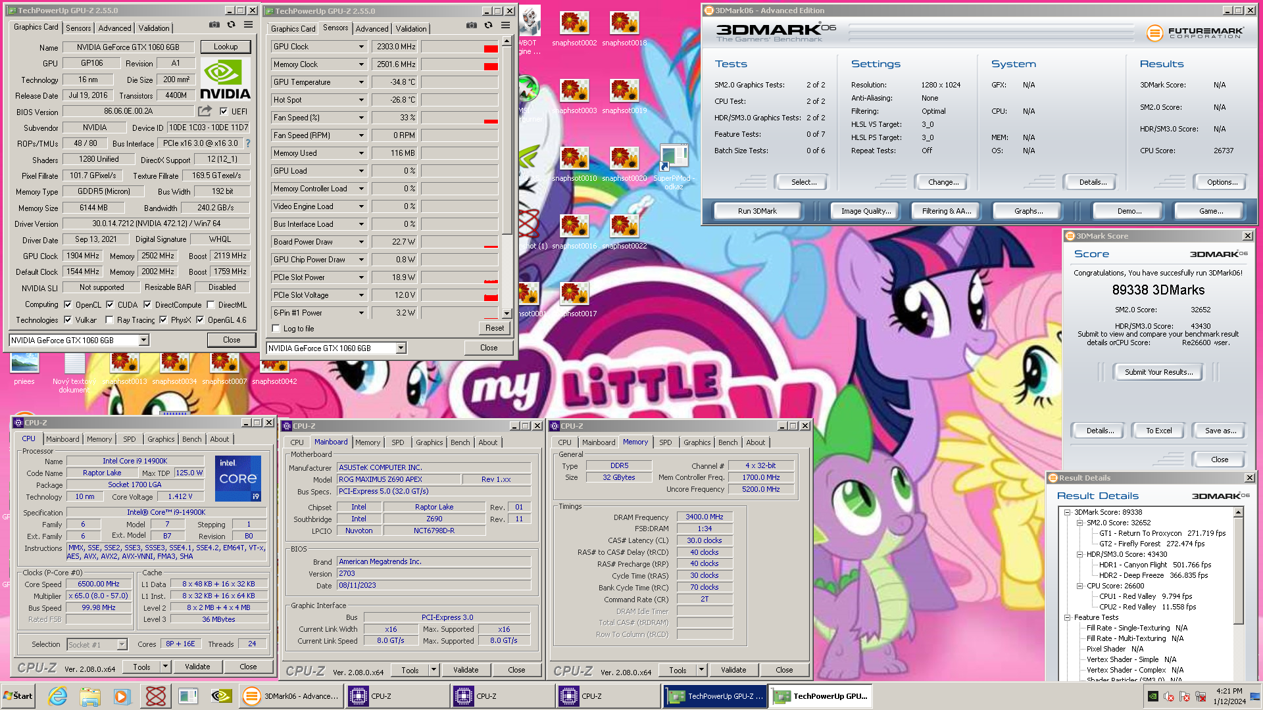Click Image Quality... button in 3DMark06
This screenshot has width=1263, height=710.
(x=866, y=211)
